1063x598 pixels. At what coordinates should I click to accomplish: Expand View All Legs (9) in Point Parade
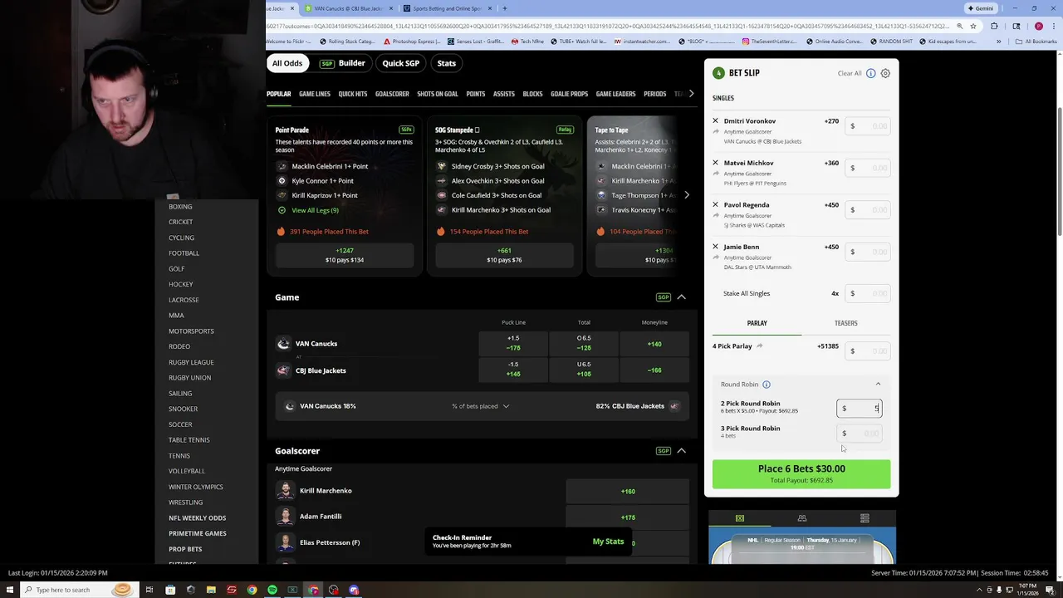click(x=315, y=210)
